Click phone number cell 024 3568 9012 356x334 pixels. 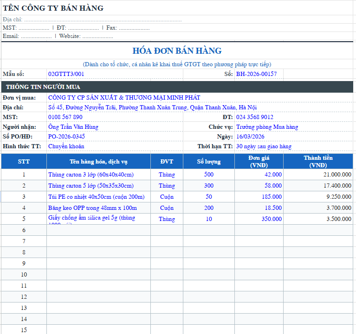[255, 117]
